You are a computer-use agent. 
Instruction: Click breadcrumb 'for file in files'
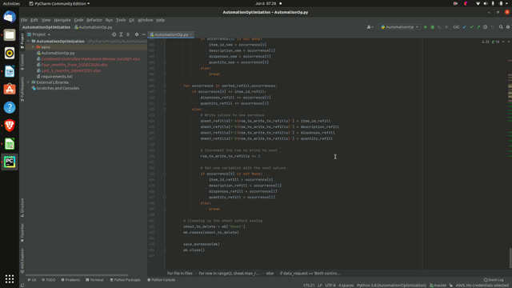click(179, 274)
